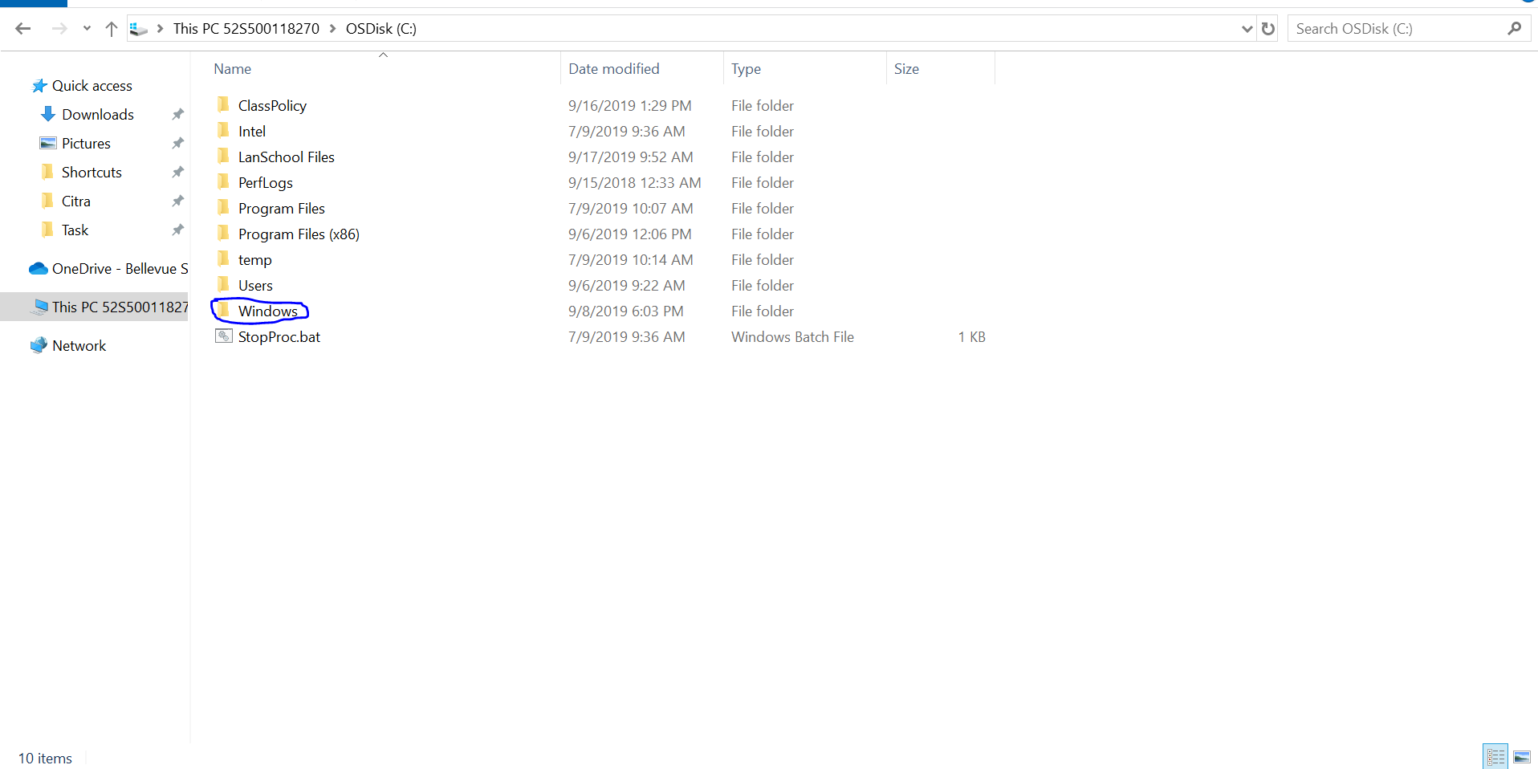Sort by the Size column header
This screenshot has width=1538, height=769.
[x=906, y=69]
